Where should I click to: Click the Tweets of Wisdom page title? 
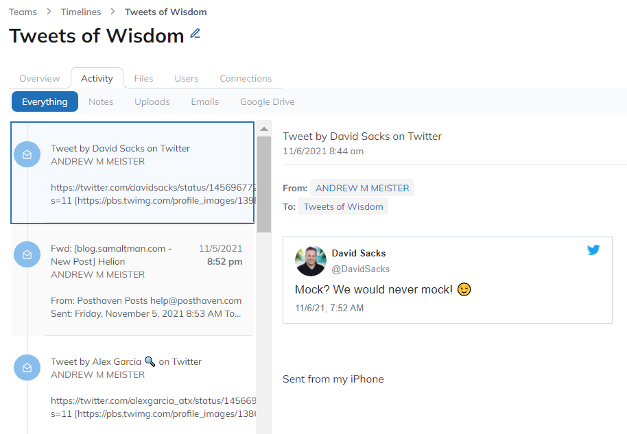[x=96, y=36]
